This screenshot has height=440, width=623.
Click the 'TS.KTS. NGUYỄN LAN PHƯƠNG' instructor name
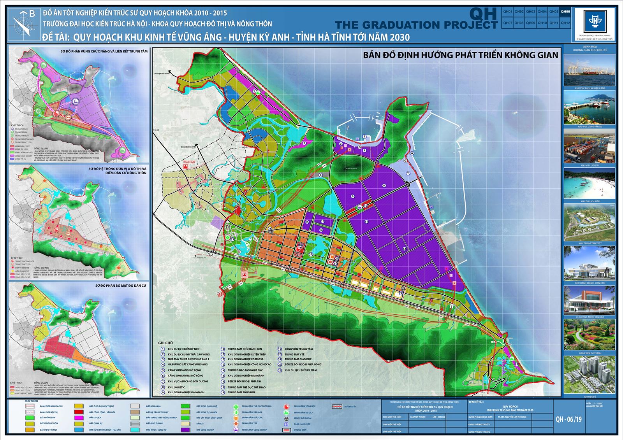(x=512, y=417)
